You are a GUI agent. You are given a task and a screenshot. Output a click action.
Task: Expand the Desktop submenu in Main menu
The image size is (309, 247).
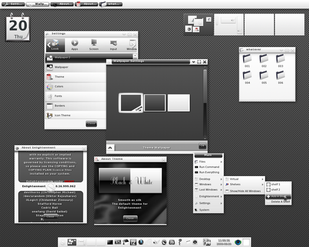pyautogui.click(x=208, y=179)
